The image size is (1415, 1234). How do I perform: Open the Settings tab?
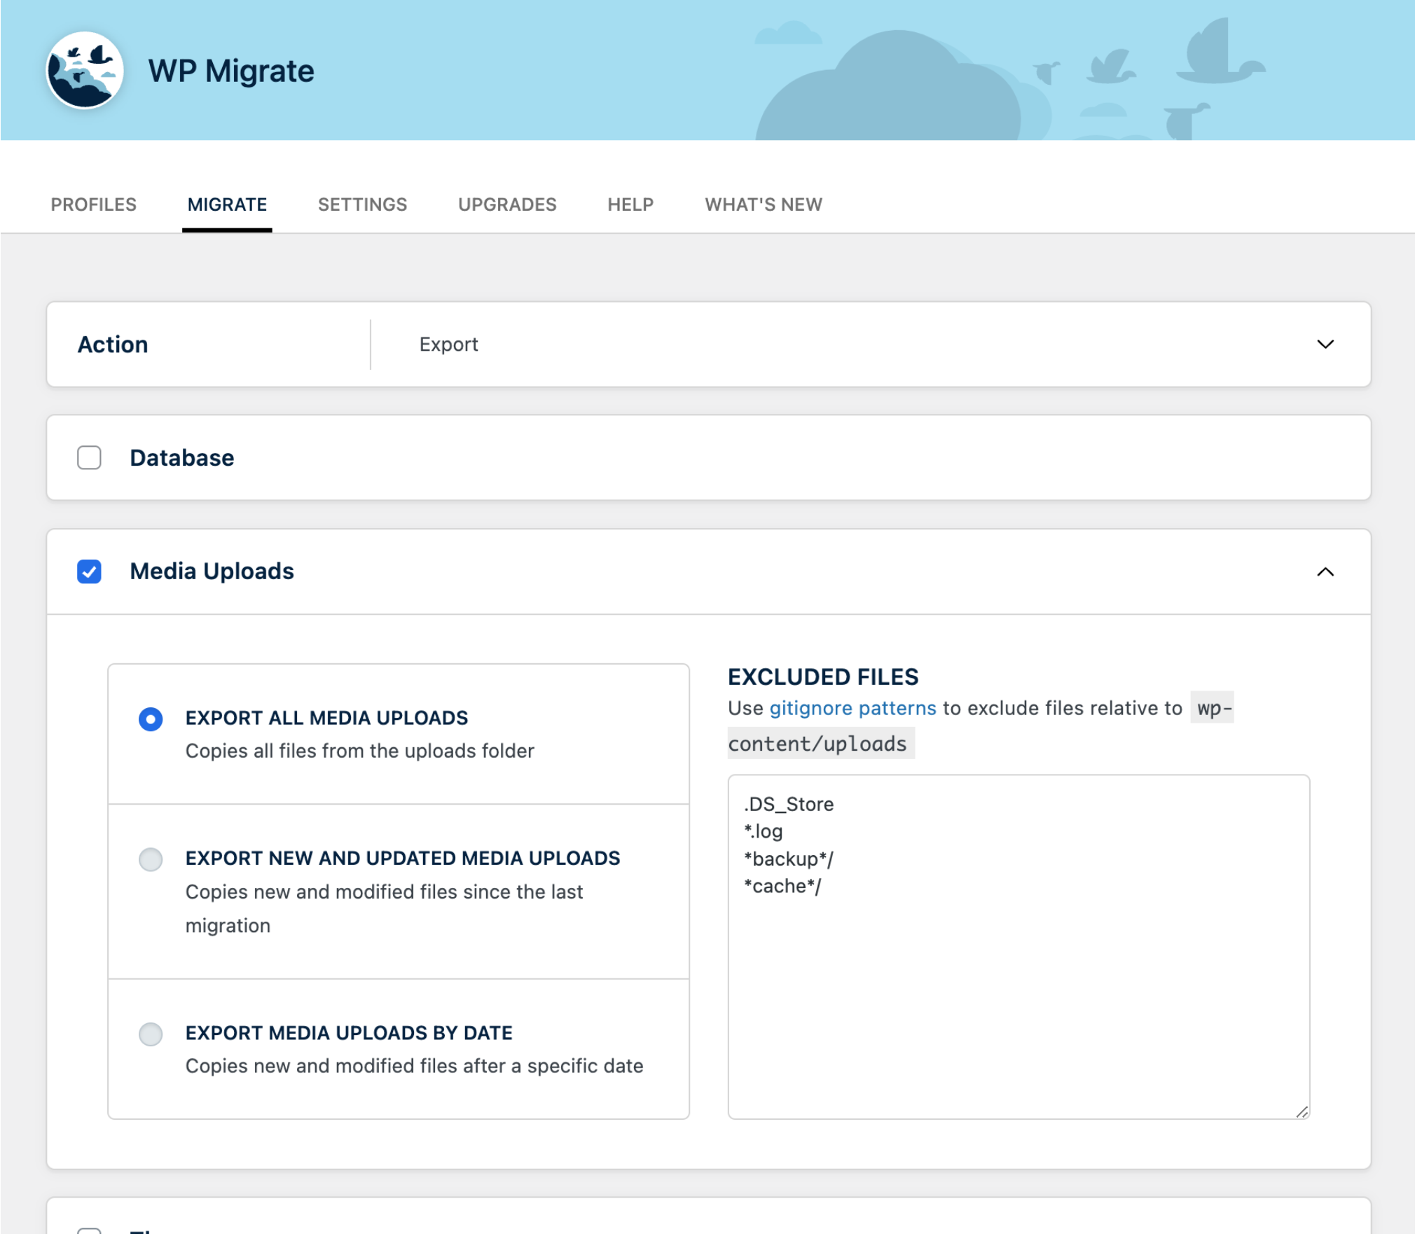362,204
